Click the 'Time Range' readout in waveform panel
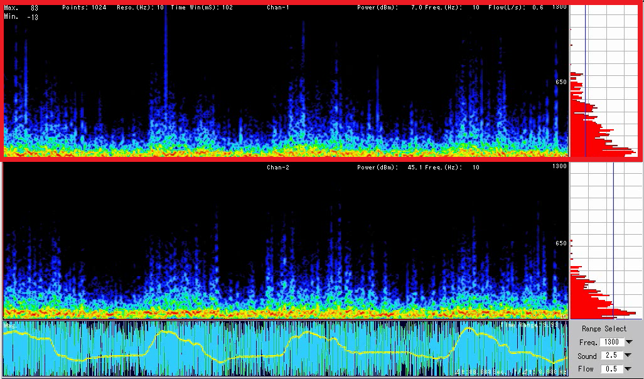 529,325
